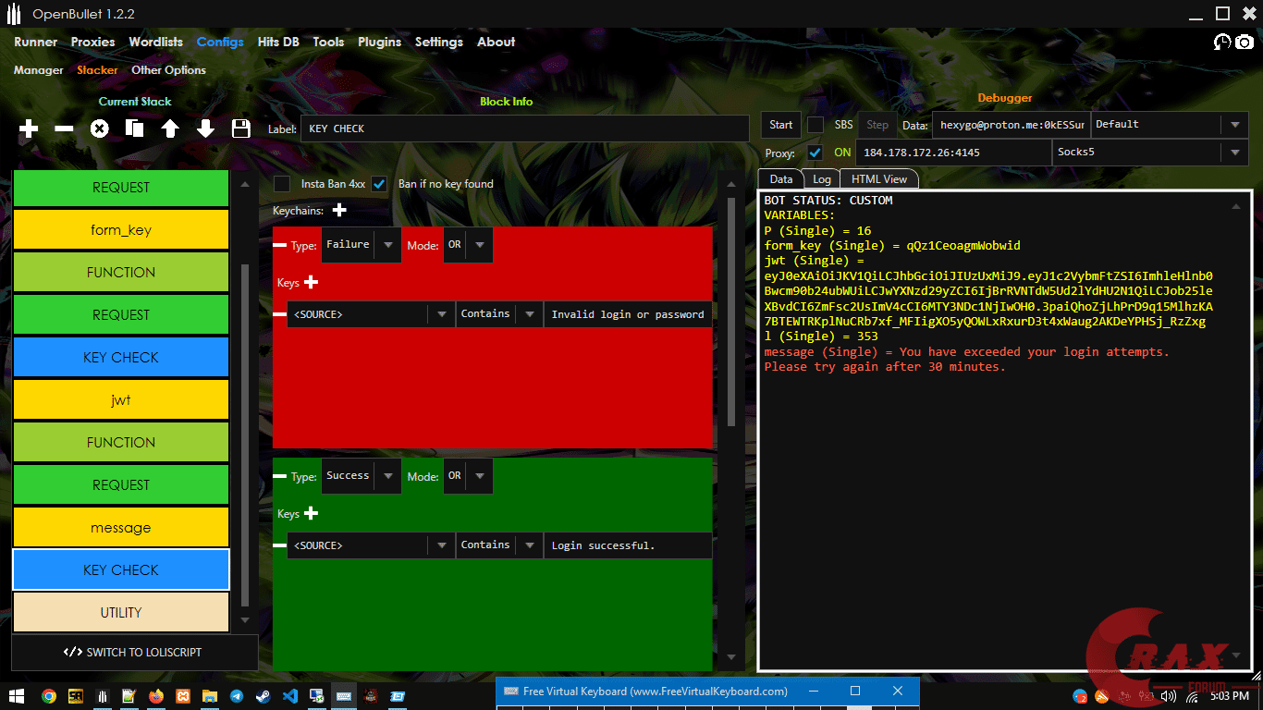Open the Failure keychain Mode dropdown

[468, 245]
